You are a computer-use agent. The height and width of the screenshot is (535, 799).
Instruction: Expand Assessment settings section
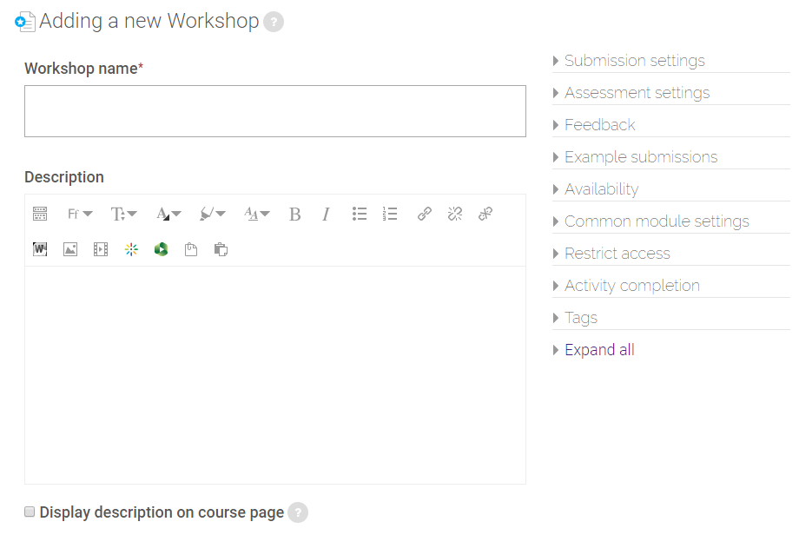click(637, 93)
